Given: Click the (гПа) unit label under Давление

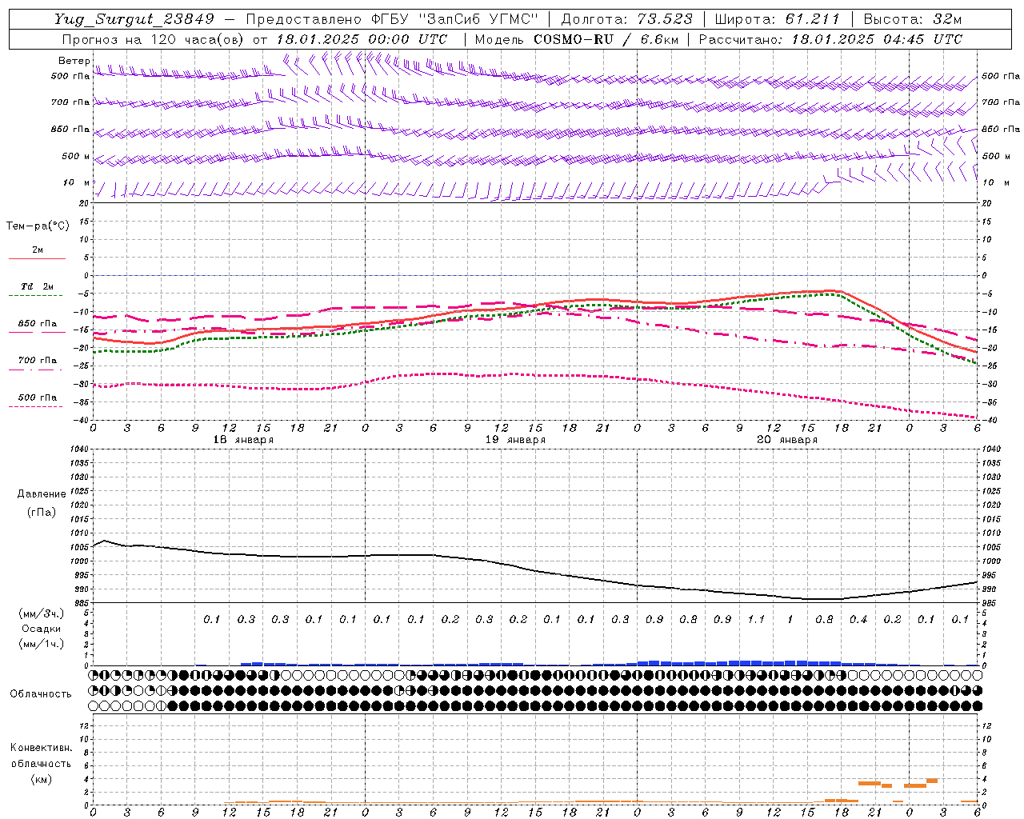Looking at the screenshot, I should point(42,512).
